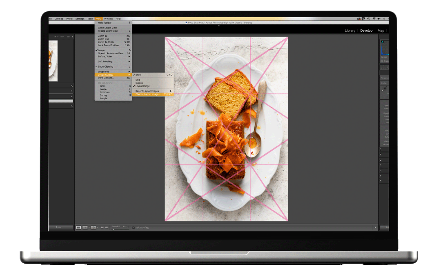The height and width of the screenshot is (278, 441).
Task: Open the Window menu
Action: (x=108, y=18)
